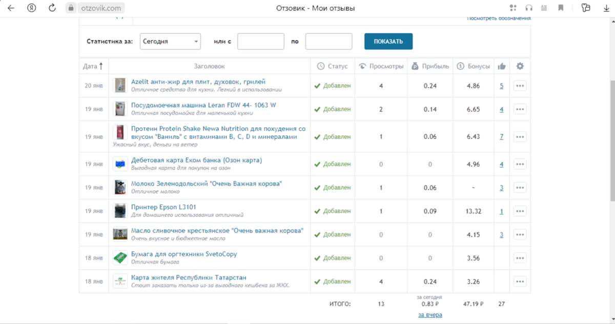The width and height of the screenshot is (615, 324).
Task: Open the Yandex home button
Action: (31, 8)
